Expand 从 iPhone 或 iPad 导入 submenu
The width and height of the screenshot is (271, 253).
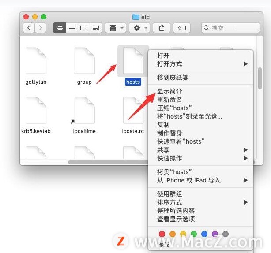click(x=200, y=180)
